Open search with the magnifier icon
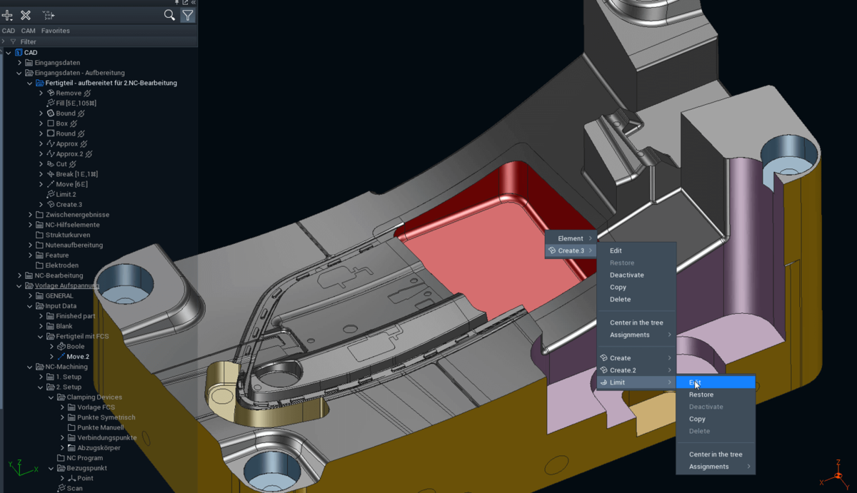The width and height of the screenshot is (857, 493). click(169, 14)
